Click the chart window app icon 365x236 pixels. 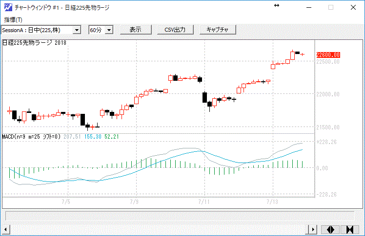click(x=8, y=7)
